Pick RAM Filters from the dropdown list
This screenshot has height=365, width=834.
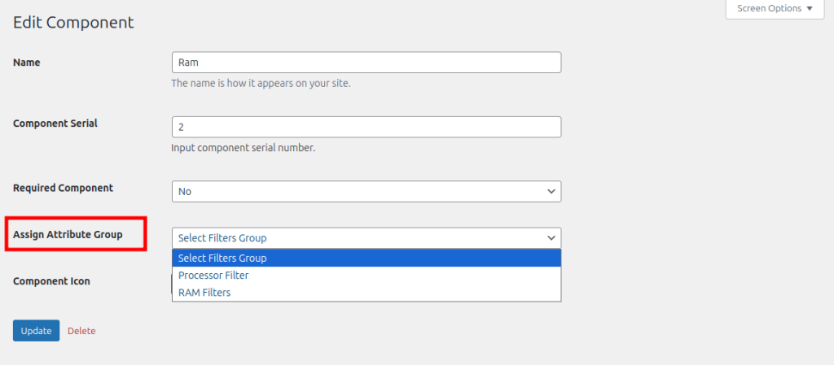pos(367,293)
